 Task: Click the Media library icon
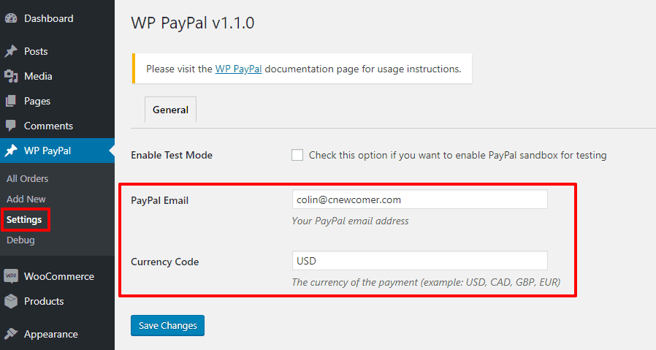(11, 76)
